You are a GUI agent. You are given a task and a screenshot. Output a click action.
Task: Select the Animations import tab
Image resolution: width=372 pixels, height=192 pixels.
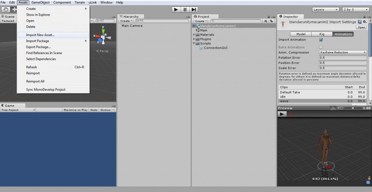pos(343,34)
